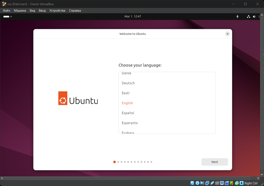264x186 pixels.
Task: Click the VirtualBox app icon in title bar
Action: click(4, 4)
